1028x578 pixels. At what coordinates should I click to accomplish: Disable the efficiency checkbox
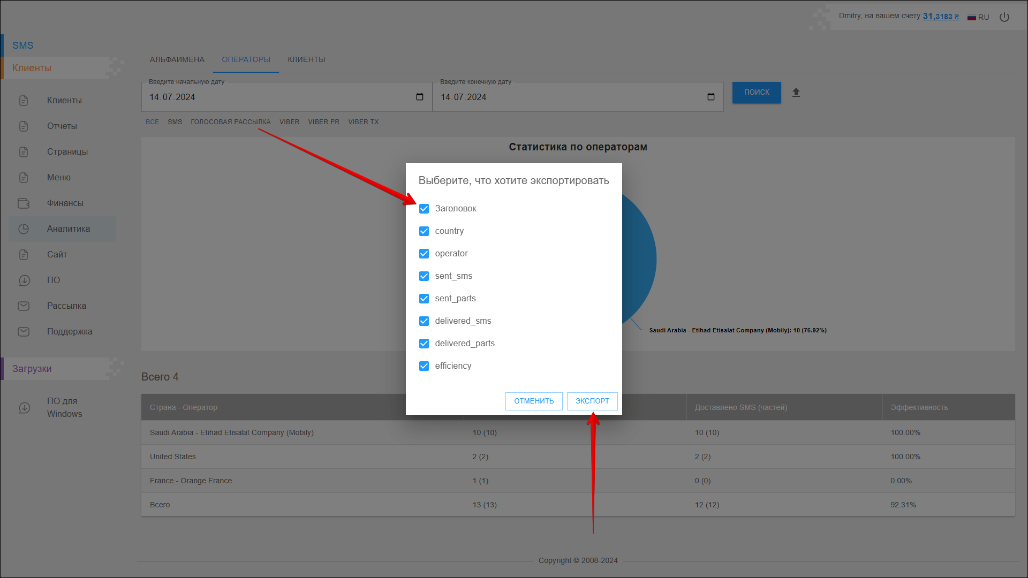[424, 366]
